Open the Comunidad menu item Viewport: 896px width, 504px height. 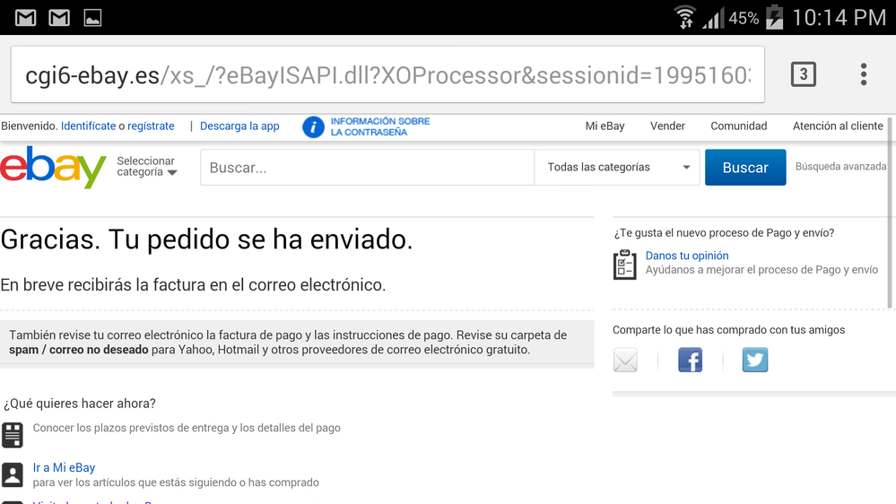coord(738,126)
